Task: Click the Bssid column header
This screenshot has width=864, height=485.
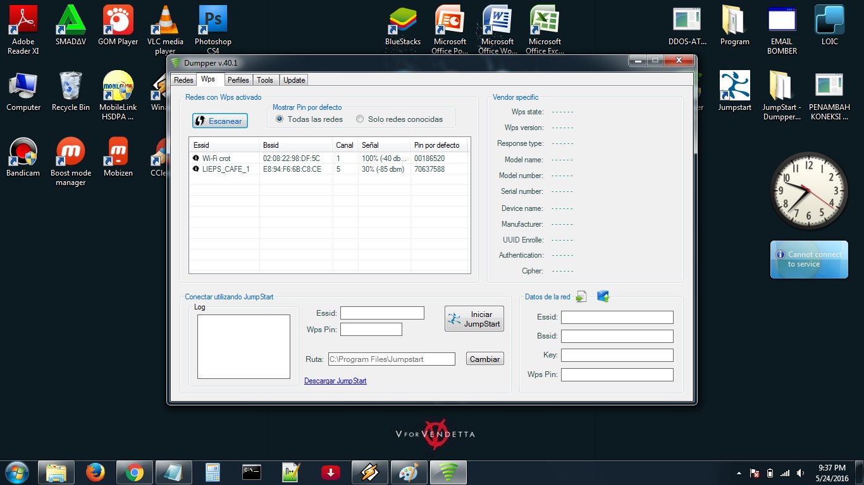Action: [x=296, y=145]
